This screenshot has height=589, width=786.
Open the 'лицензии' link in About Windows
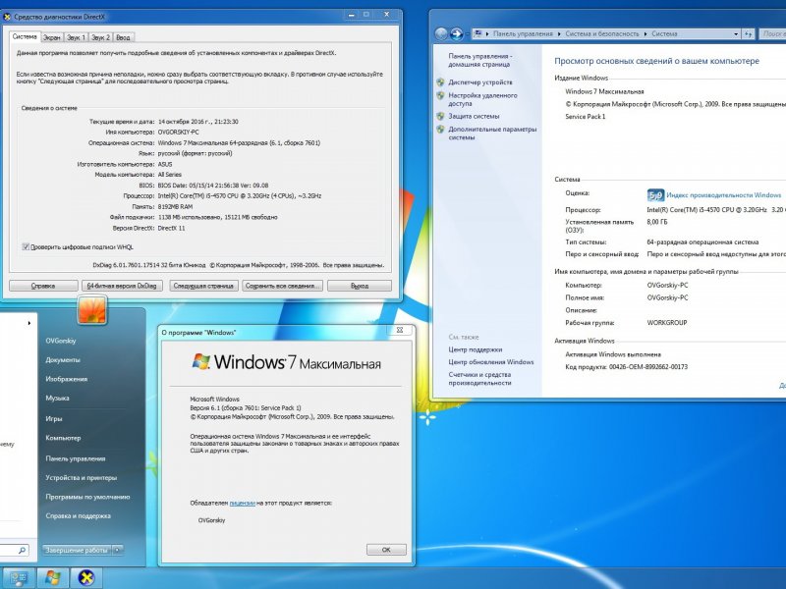[x=242, y=503]
